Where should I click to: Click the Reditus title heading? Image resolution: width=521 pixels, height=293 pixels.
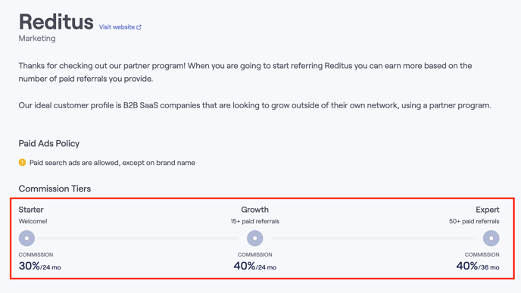tap(56, 22)
